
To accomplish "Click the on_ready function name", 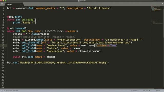I will click(x=27, y=20).
